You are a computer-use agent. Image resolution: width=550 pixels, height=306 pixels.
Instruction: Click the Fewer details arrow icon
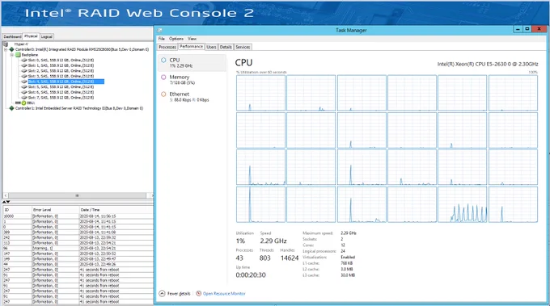162,293
